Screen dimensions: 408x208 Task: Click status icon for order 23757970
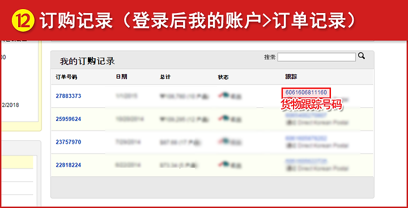coord(224,141)
